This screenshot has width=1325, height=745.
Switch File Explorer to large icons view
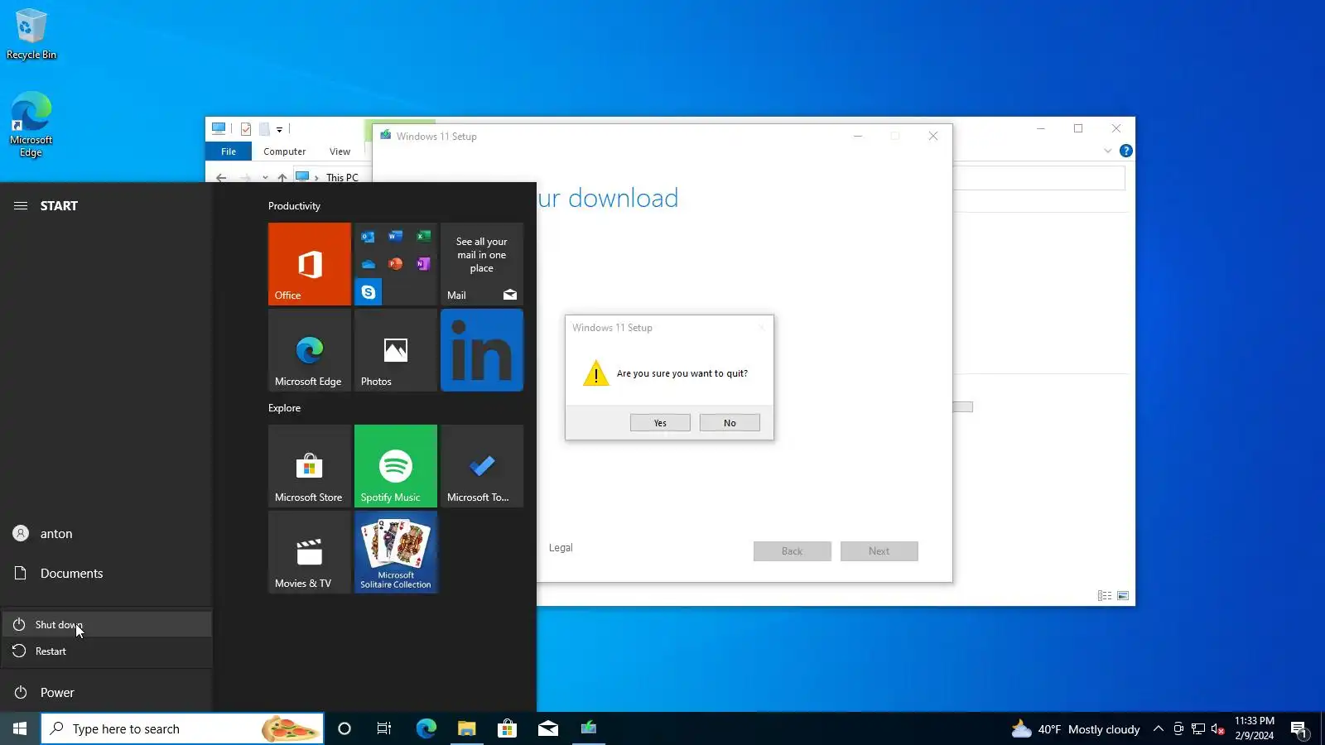pyautogui.click(x=1123, y=596)
